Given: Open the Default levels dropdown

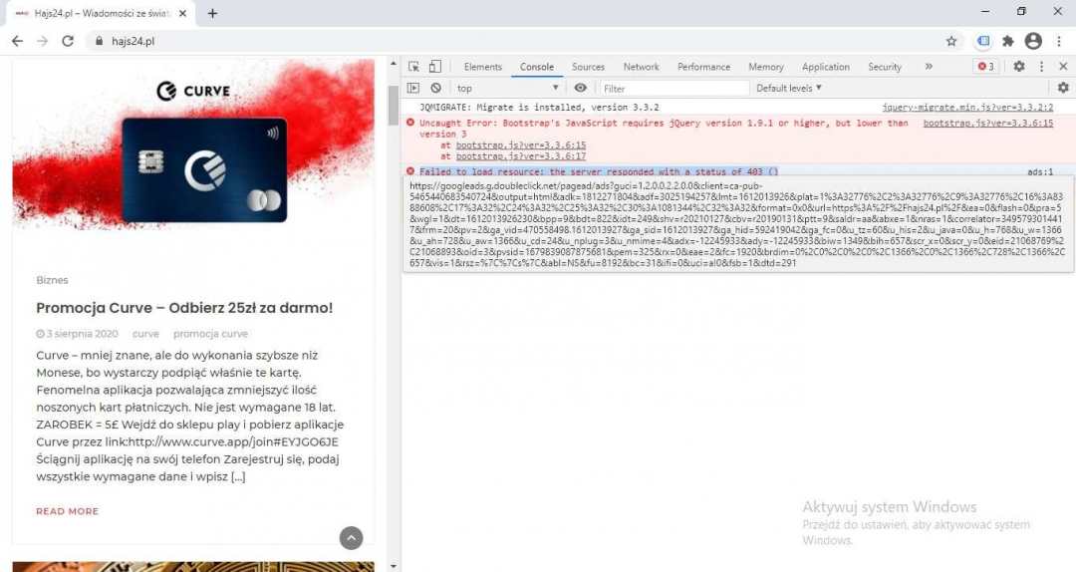Looking at the screenshot, I should (789, 88).
